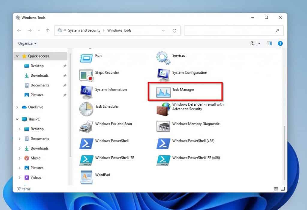Viewport: 307px width, 210px height.
Task: Open the change view options arrow
Action: tap(259, 43)
